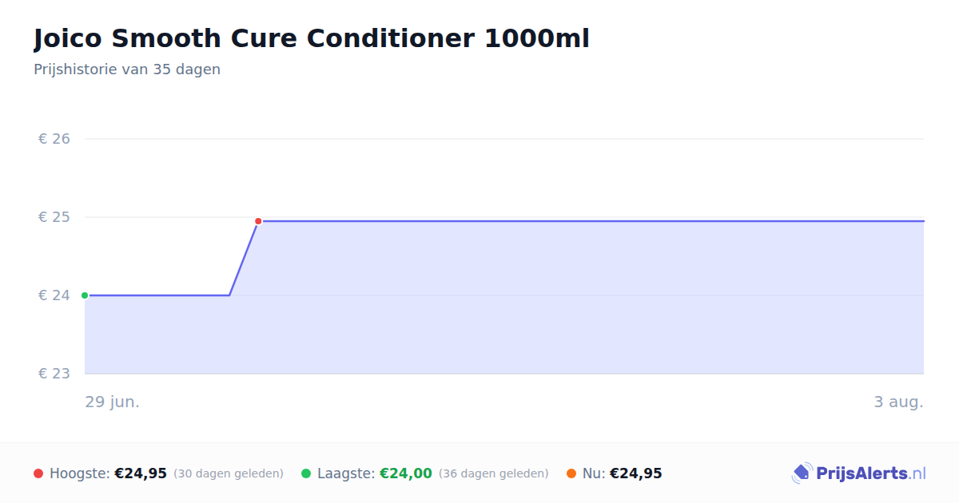Click the Joico Smooth Cure Conditioner title
This screenshot has height=503, width=959.
(312, 38)
